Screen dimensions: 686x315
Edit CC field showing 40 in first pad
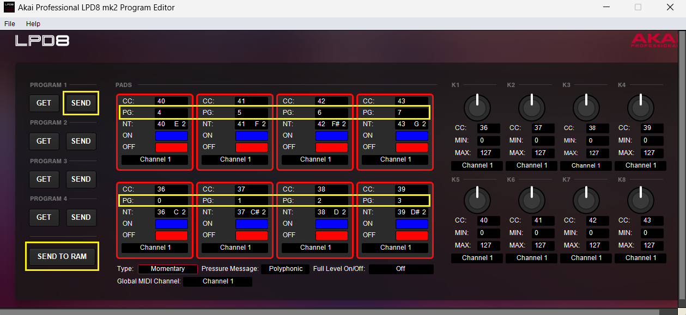click(x=172, y=101)
